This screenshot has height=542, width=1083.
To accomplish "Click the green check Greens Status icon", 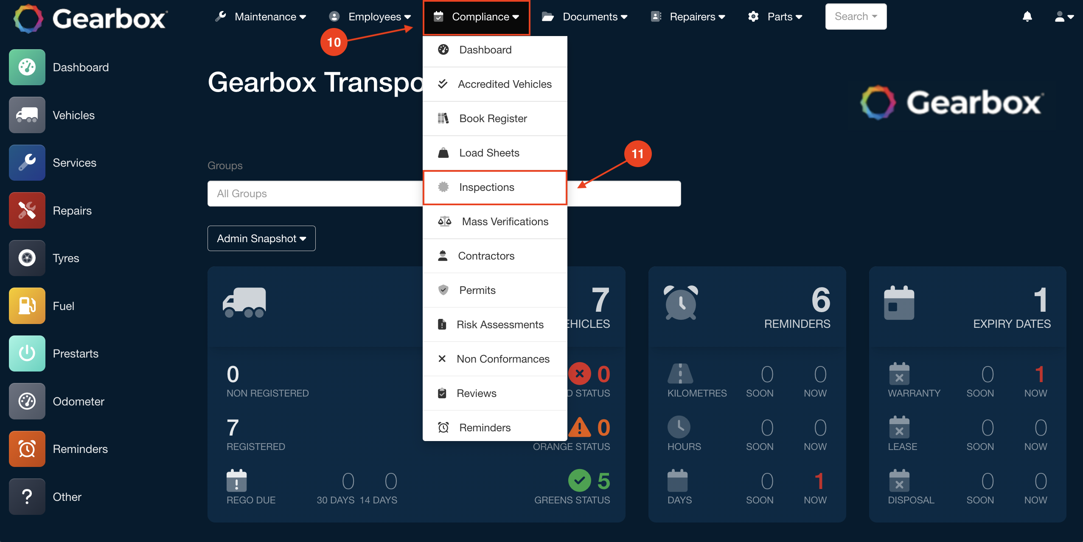I will 579,481.
